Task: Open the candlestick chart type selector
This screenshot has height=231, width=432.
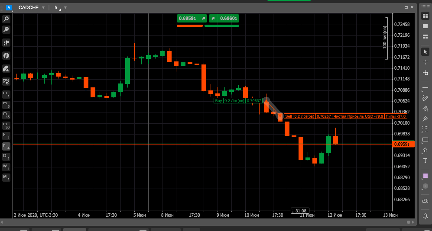Action: 6,42
